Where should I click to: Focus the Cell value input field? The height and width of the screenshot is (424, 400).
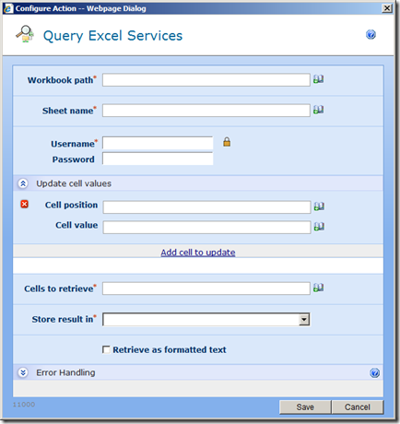(206, 228)
